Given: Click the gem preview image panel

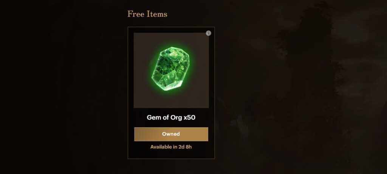Looking at the screenshot, I should (x=171, y=70).
